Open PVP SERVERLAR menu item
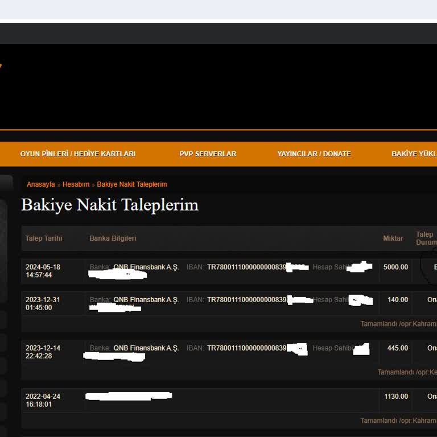The width and height of the screenshot is (437, 437). 208,154
